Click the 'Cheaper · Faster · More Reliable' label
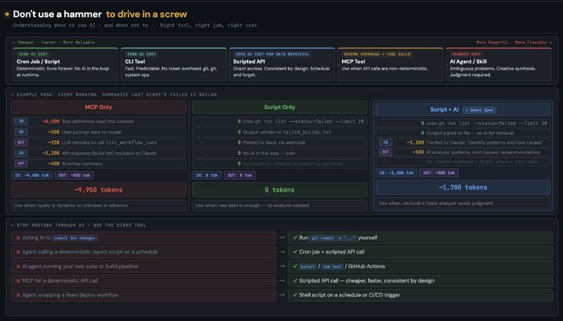The width and height of the screenshot is (563, 321). pyautogui.click(x=53, y=42)
